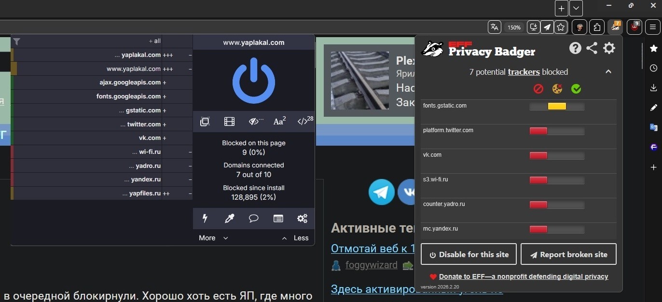
Task: Toggle uBlock JavaScript disable switch
Action: [x=305, y=121]
